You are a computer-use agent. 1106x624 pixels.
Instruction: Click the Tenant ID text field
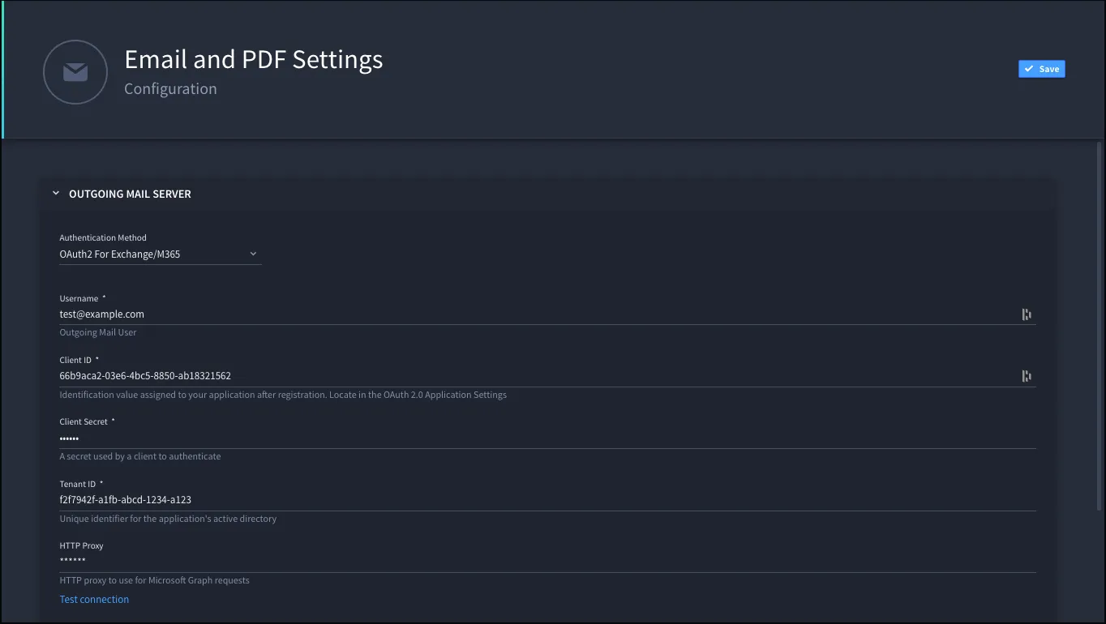coord(547,500)
